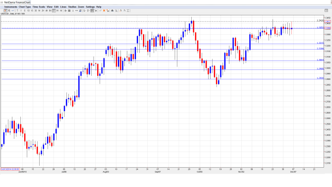This screenshot has height=187, width=332.
Task: Click the red-boxed date field at bottom left
Action: [10, 169]
